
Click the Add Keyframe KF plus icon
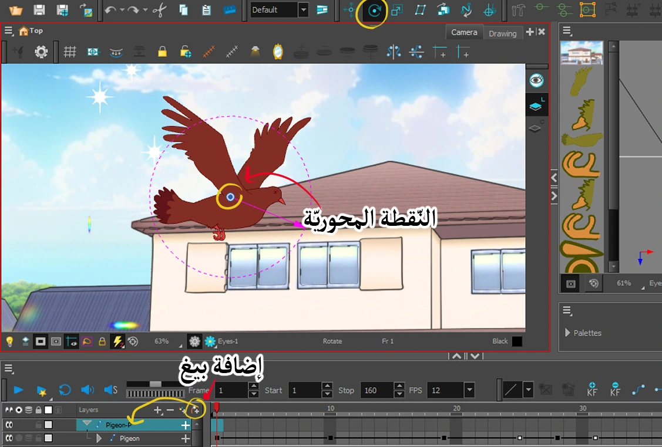tap(592, 390)
